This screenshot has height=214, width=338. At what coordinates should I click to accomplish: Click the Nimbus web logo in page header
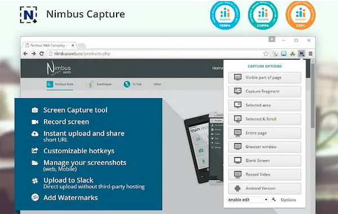(x=59, y=69)
